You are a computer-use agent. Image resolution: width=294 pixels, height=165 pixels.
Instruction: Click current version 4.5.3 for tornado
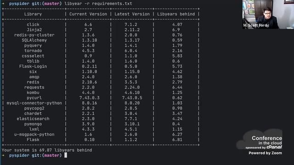(x=88, y=51)
